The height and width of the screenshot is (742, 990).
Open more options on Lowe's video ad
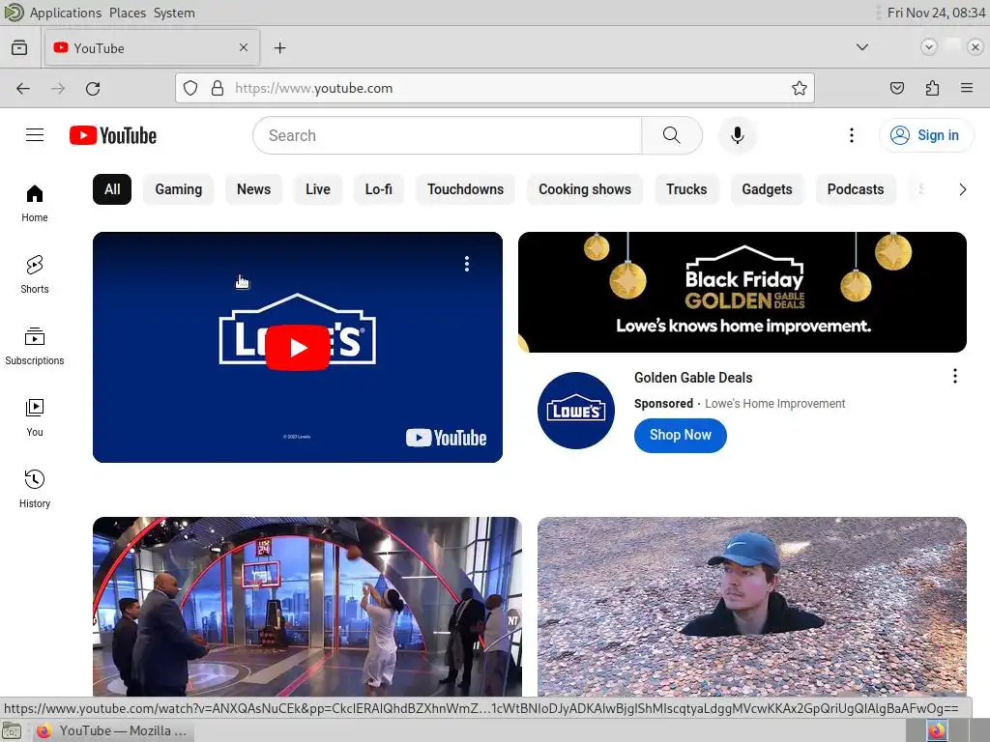point(467,264)
